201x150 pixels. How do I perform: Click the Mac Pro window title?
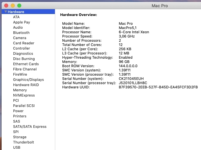(x=159, y=6)
